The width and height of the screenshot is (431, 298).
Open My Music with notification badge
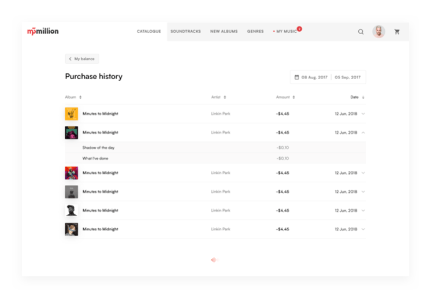click(x=286, y=31)
